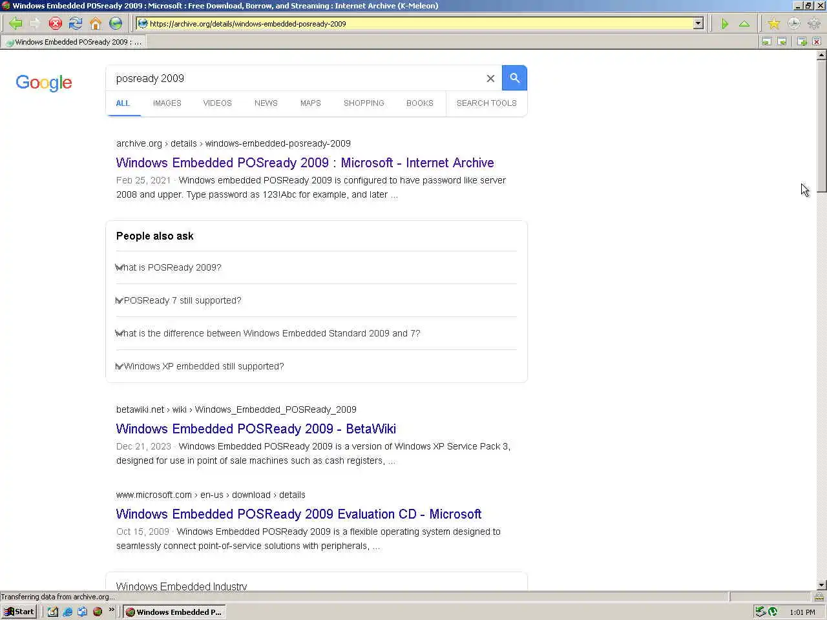The width and height of the screenshot is (827, 620).
Task: Open address bar URL history dropdown
Action: tap(698, 24)
